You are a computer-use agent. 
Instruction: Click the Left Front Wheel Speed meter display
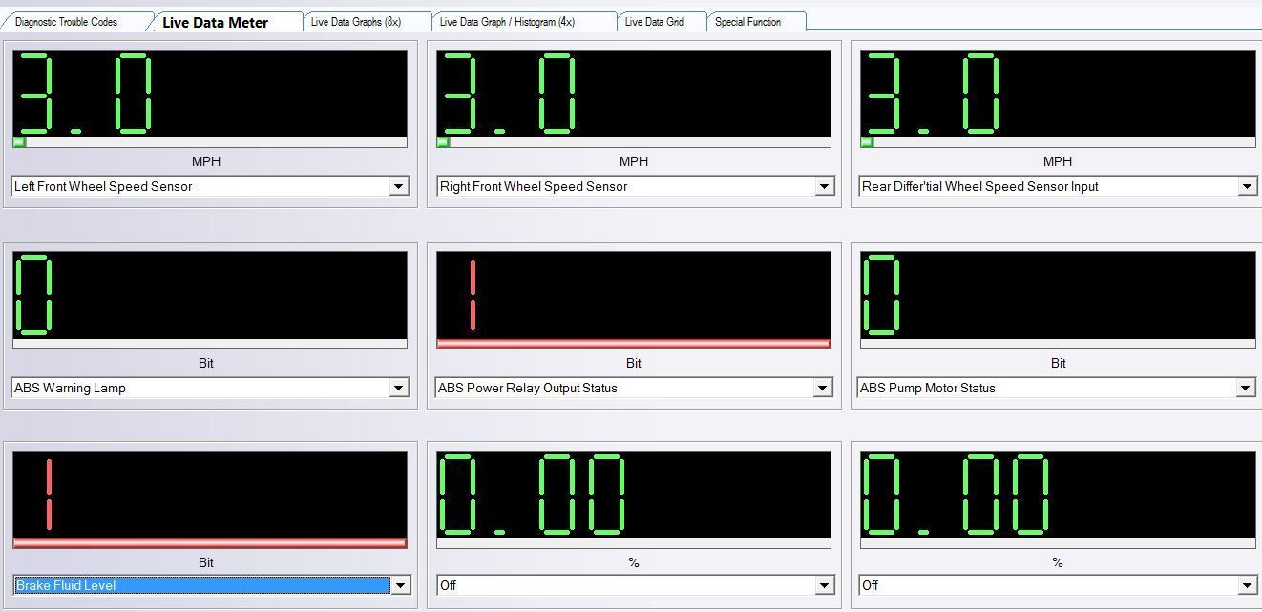[x=210, y=94]
